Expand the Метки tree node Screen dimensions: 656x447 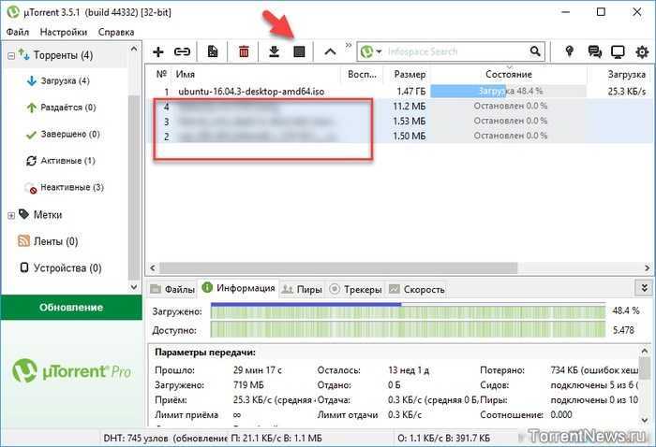[11, 215]
